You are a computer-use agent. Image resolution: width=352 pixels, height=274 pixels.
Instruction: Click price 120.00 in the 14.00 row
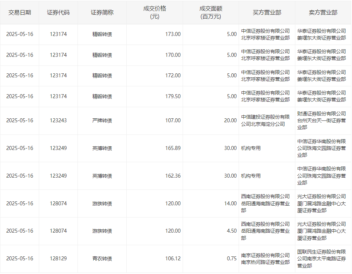tap(173, 204)
